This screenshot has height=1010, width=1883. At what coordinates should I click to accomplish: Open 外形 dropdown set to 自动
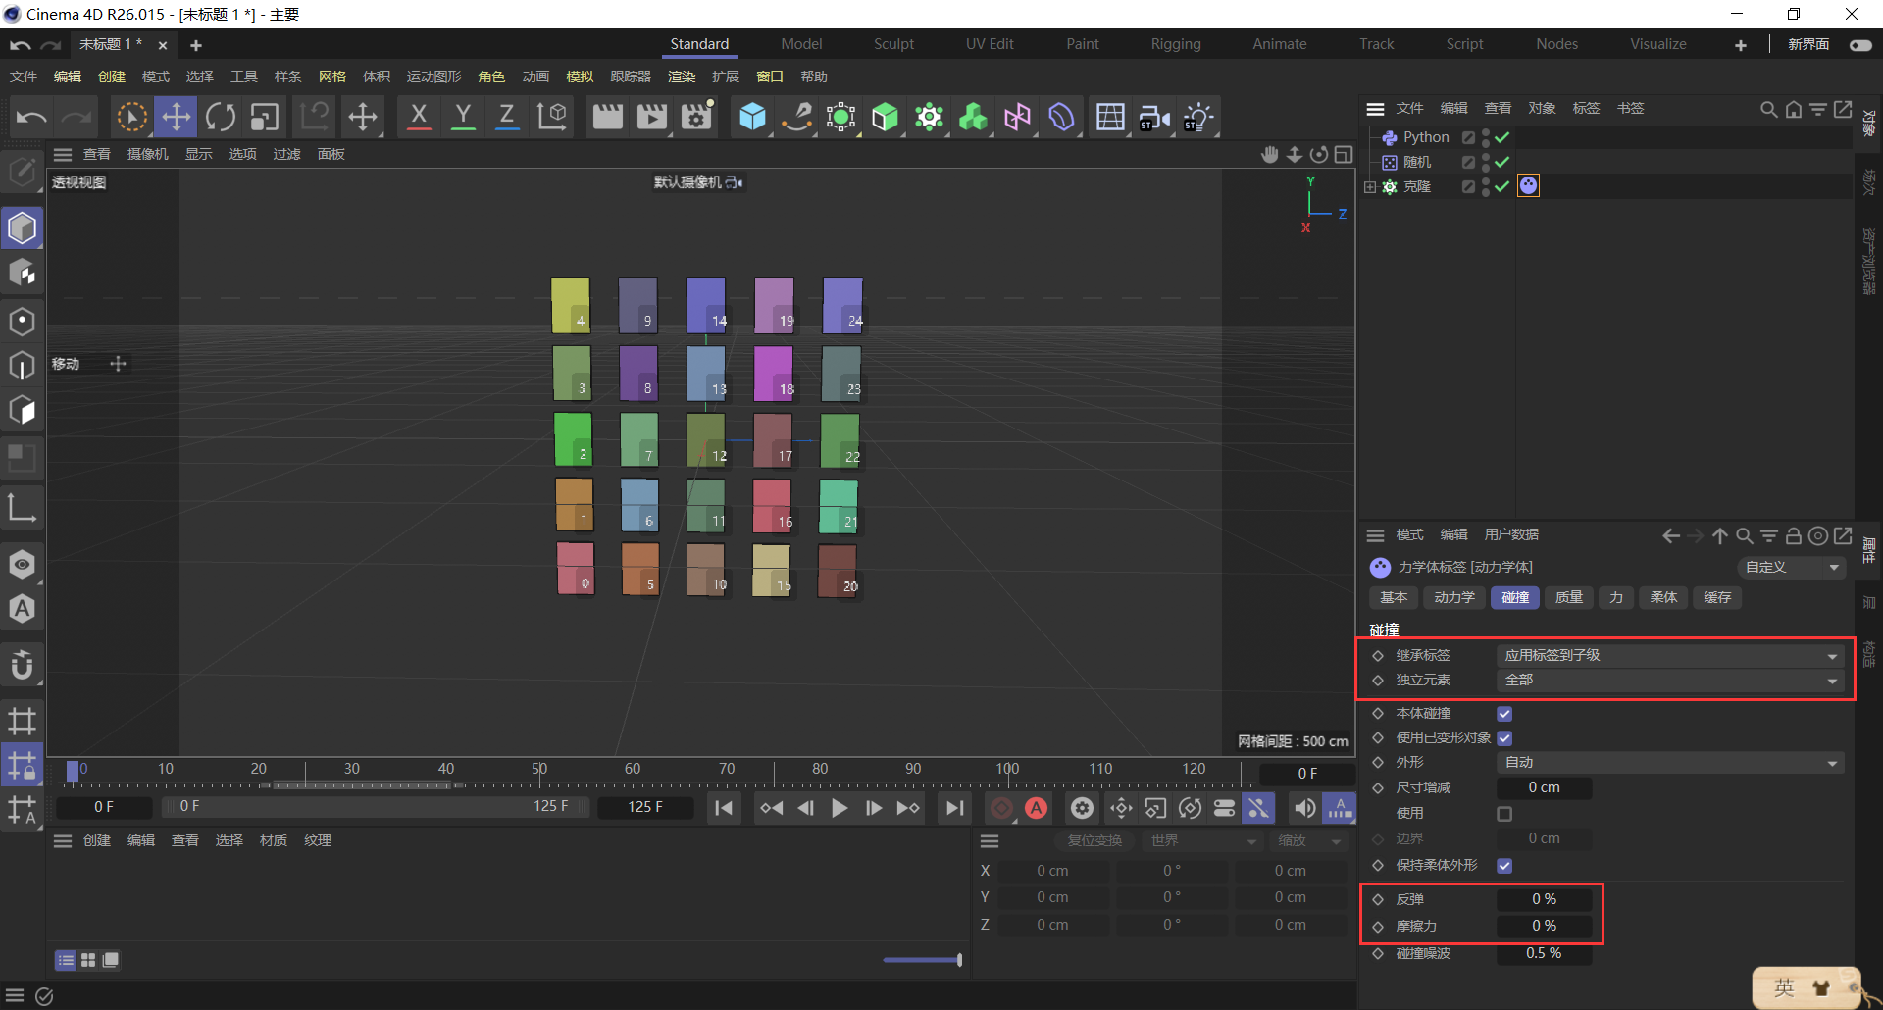click(x=1670, y=763)
